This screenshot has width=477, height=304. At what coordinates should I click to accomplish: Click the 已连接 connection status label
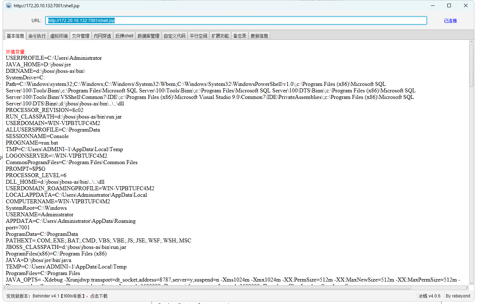[450, 21]
